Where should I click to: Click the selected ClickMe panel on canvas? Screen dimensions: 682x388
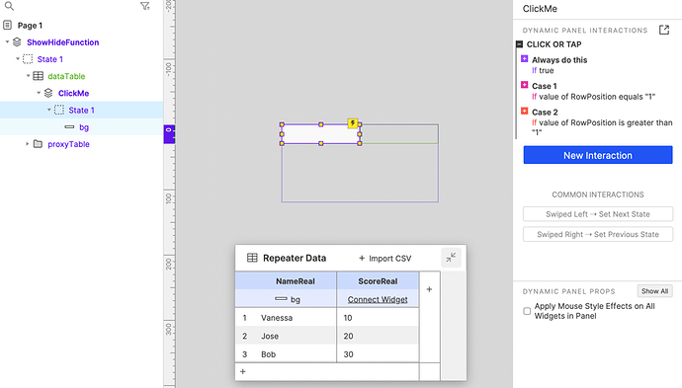pos(320,134)
